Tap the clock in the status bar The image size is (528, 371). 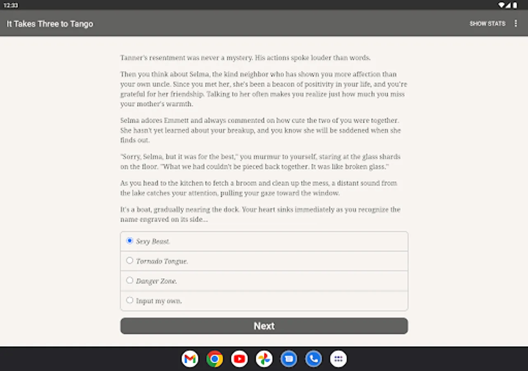(x=12, y=5)
